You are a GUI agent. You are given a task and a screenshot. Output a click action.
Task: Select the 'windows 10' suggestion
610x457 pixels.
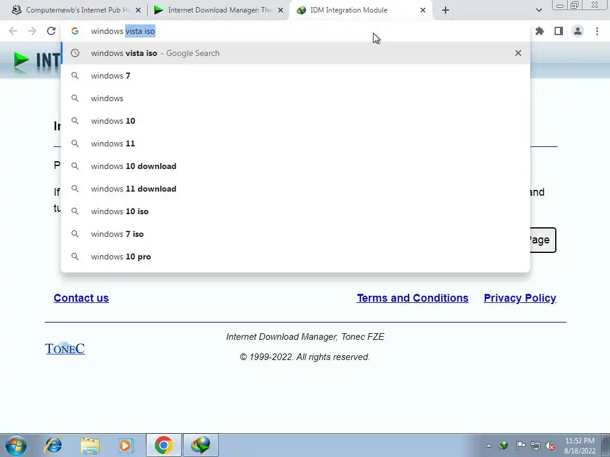coord(295,121)
